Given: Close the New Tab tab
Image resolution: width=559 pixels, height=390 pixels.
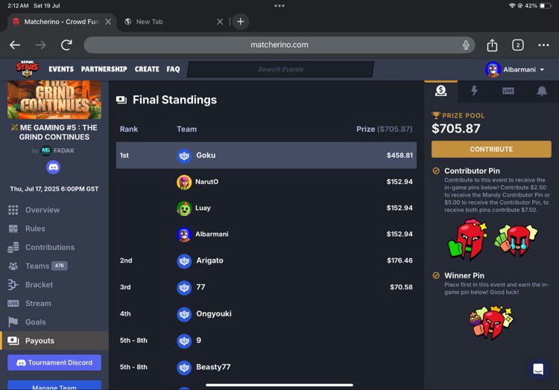Looking at the screenshot, I should point(220,22).
